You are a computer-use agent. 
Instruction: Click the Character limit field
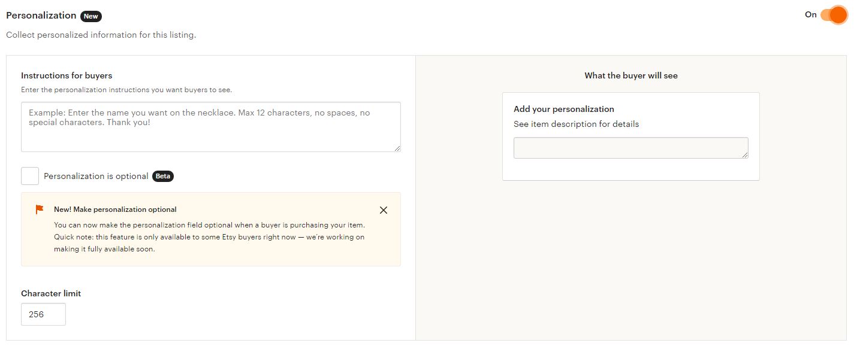point(43,314)
